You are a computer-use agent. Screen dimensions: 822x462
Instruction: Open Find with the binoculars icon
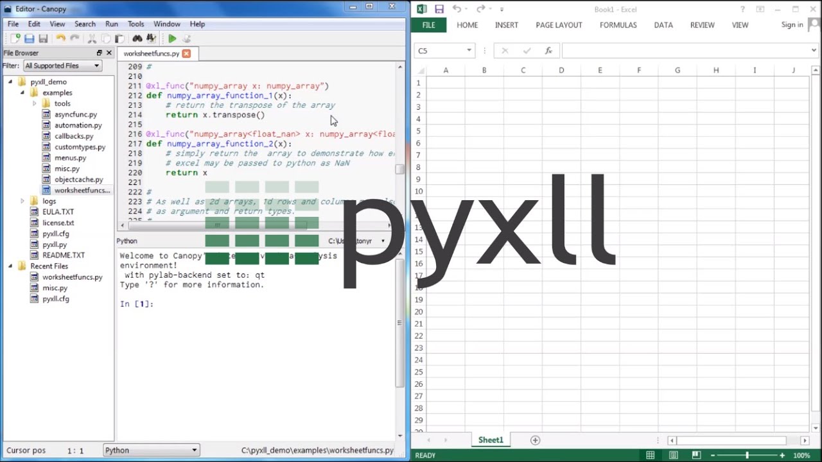coord(137,38)
